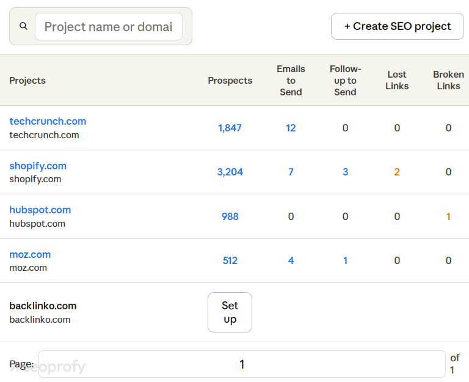
Task: Click moz.com domain subtitle text
Action: (x=28, y=268)
